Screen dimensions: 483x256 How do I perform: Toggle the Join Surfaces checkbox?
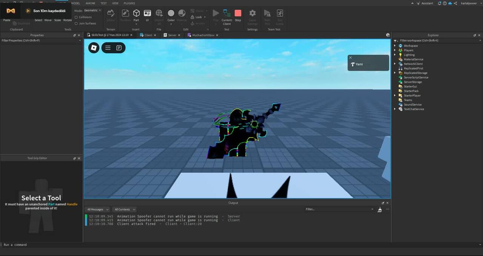click(x=76, y=23)
